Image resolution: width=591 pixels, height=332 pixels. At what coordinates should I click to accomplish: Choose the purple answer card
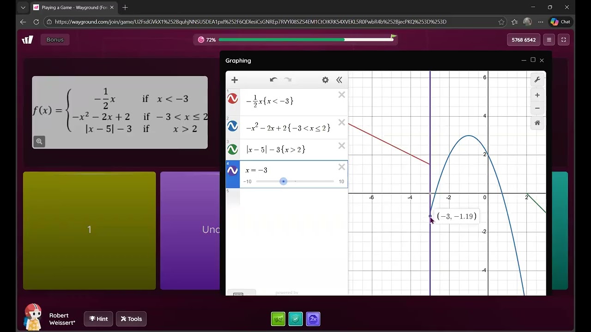tap(190, 231)
